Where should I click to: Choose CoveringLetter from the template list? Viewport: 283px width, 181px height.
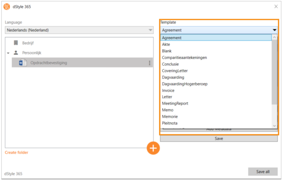click(x=216, y=71)
